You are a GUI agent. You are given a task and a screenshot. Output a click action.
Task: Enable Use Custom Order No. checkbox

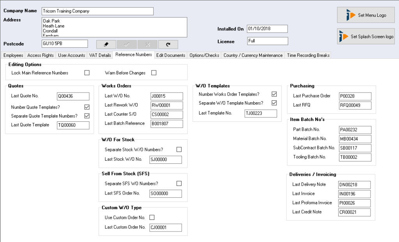click(x=152, y=217)
